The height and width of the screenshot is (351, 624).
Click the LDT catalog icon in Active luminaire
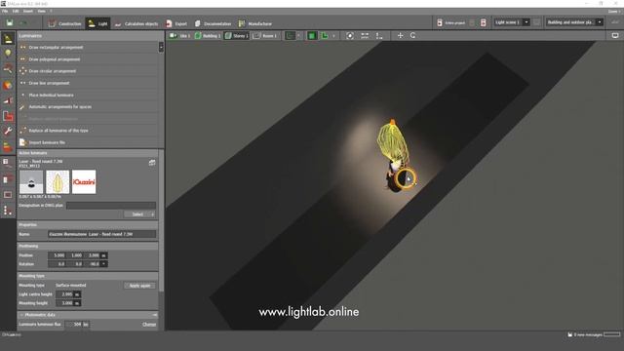coord(152,163)
